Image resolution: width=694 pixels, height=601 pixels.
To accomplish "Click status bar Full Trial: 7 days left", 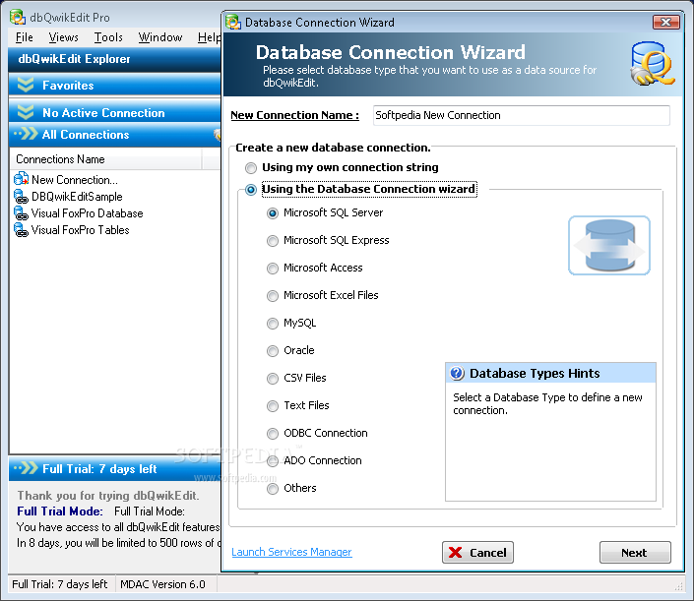I will pos(59,584).
